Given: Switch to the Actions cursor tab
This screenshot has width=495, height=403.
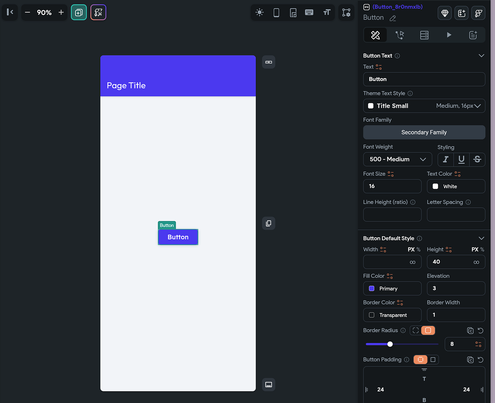Looking at the screenshot, I should point(400,35).
